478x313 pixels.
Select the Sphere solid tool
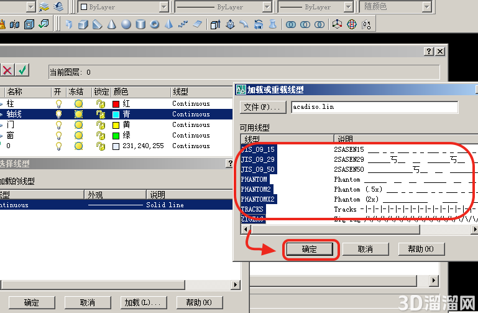pos(126,24)
